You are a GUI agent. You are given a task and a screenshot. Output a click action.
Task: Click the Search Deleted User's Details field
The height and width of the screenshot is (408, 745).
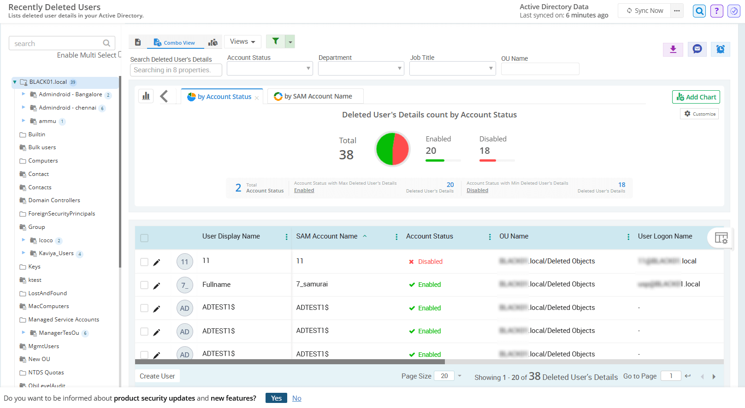pyautogui.click(x=176, y=70)
